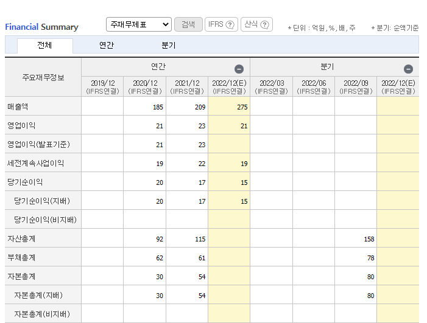
Task: Click 매출액 value 185 for 2020/12
Action: tap(158, 107)
